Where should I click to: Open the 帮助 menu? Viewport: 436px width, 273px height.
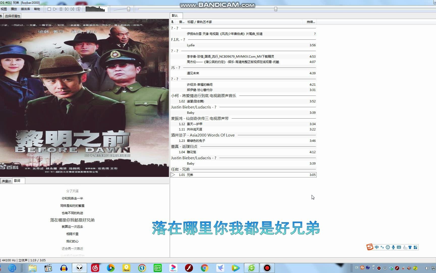coord(37,9)
